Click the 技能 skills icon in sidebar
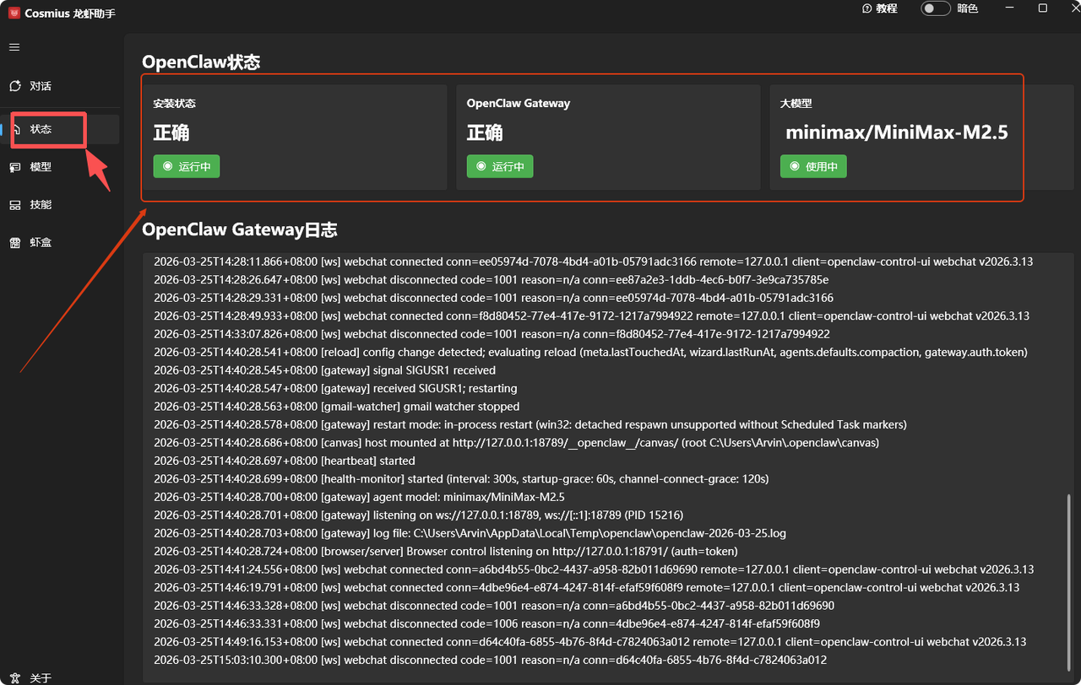1081x685 pixels. pyautogui.click(x=14, y=205)
